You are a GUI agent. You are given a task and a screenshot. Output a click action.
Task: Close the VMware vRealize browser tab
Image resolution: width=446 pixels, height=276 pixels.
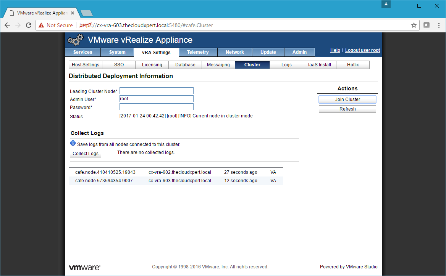pos(73,13)
